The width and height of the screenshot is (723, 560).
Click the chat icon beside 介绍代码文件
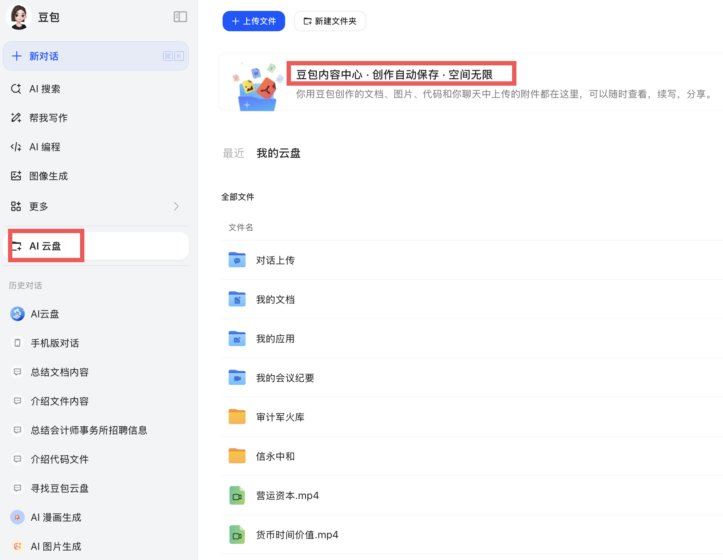tap(17, 459)
